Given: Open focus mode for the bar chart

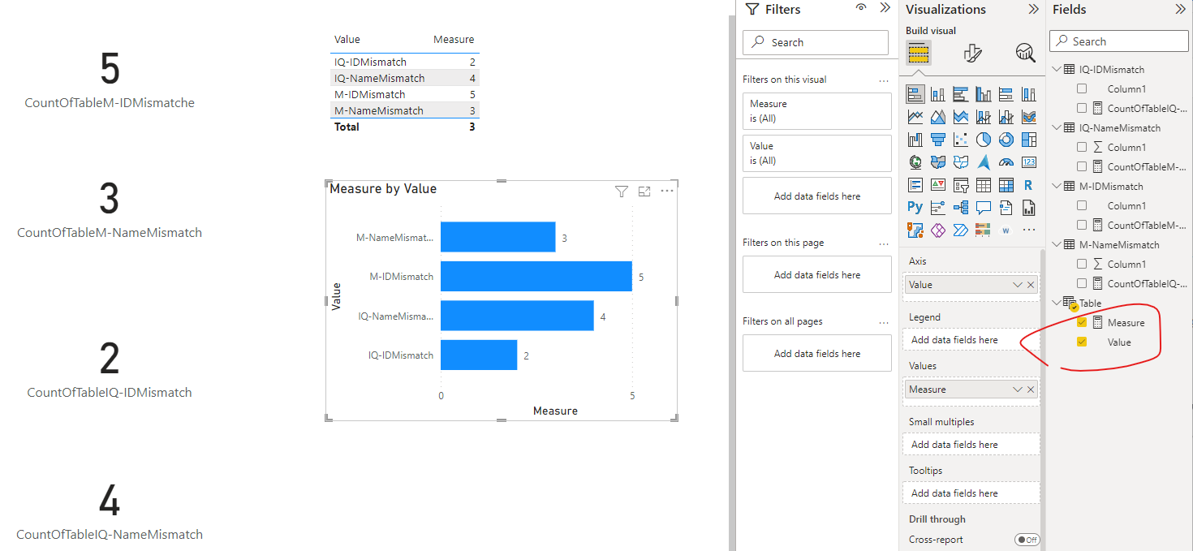Looking at the screenshot, I should tap(644, 192).
